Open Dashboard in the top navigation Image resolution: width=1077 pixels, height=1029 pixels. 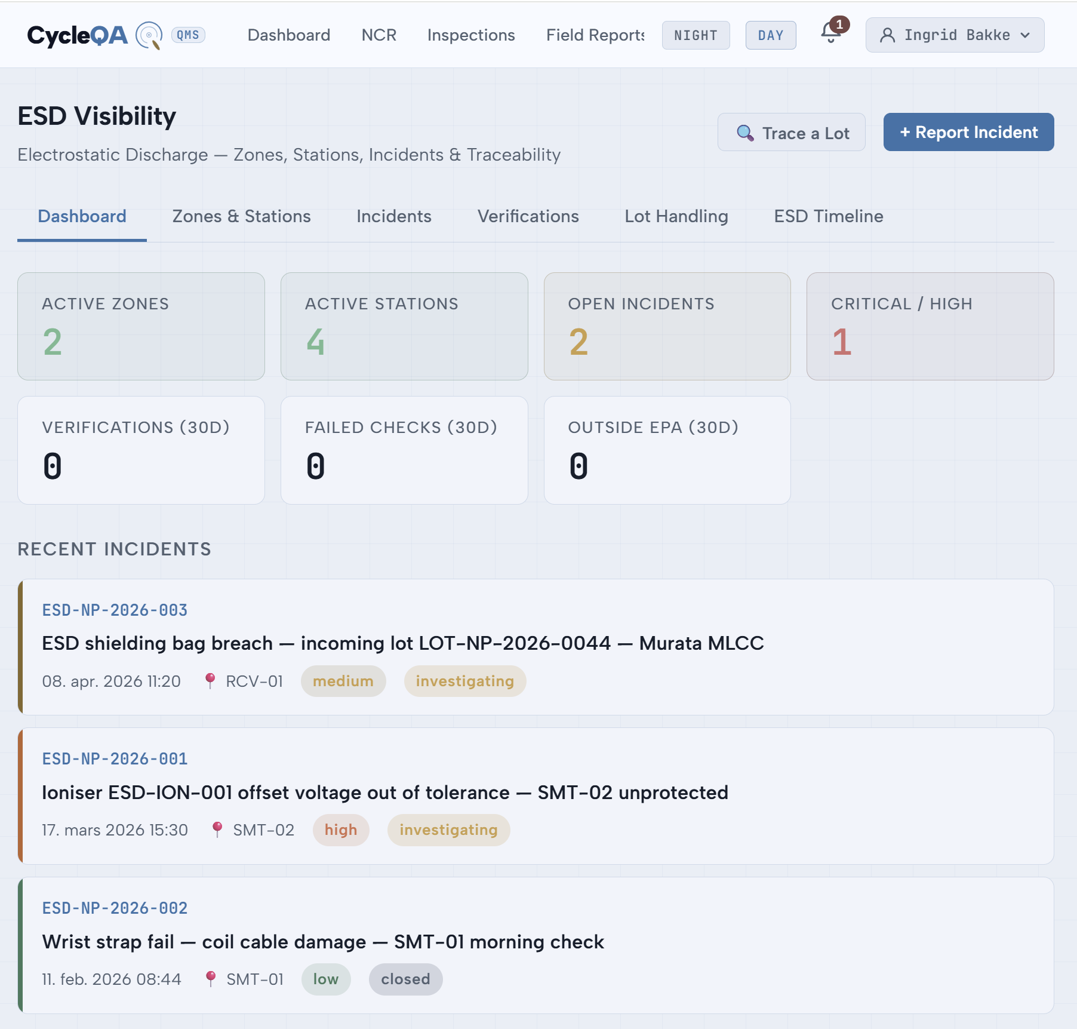tap(289, 35)
